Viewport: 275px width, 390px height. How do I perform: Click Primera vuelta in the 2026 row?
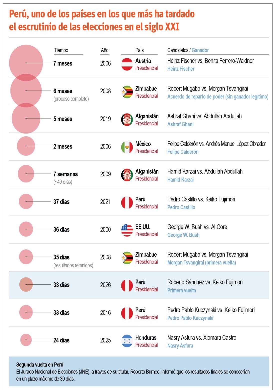pyautogui.click(x=182, y=290)
